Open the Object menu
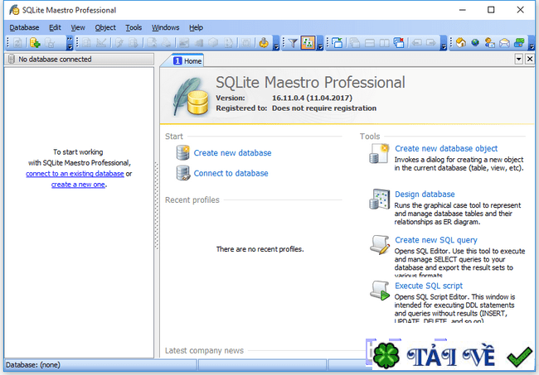 pyautogui.click(x=105, y=27)
